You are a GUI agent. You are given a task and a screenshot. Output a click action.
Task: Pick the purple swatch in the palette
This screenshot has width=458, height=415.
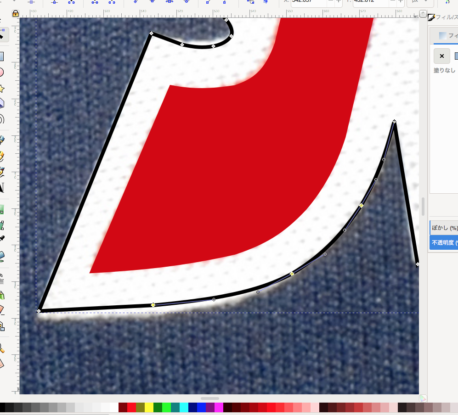pyautogui.click(x=210, y=407)
